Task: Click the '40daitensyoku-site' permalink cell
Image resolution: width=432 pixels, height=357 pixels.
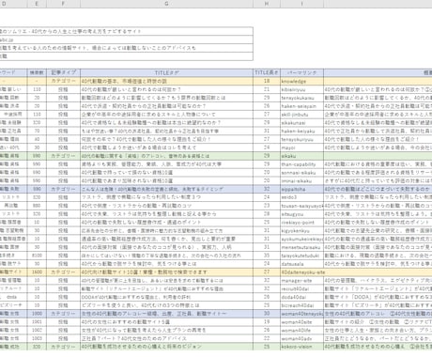Action: (302, 272)
